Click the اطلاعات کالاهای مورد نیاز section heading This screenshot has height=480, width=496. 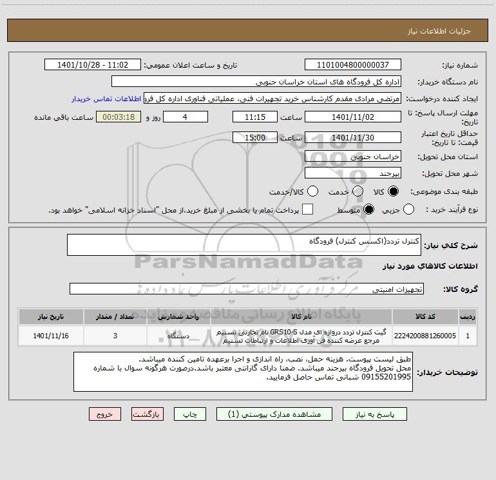click(x=430, y=266)
